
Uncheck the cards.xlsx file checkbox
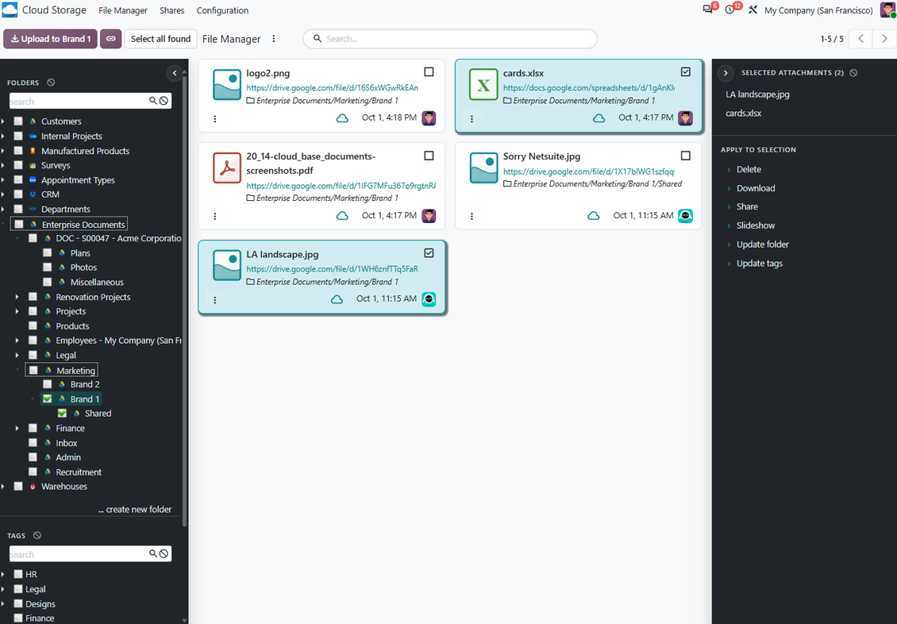click(686, 72)
